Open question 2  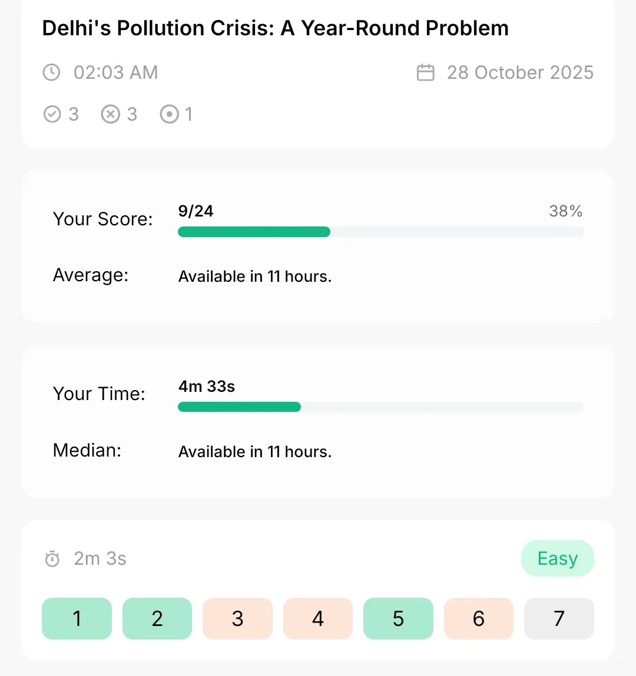pyautogui.click(x=157, y=619)
